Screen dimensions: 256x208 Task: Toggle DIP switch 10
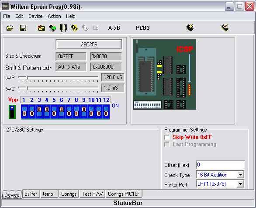coord(91,112)
